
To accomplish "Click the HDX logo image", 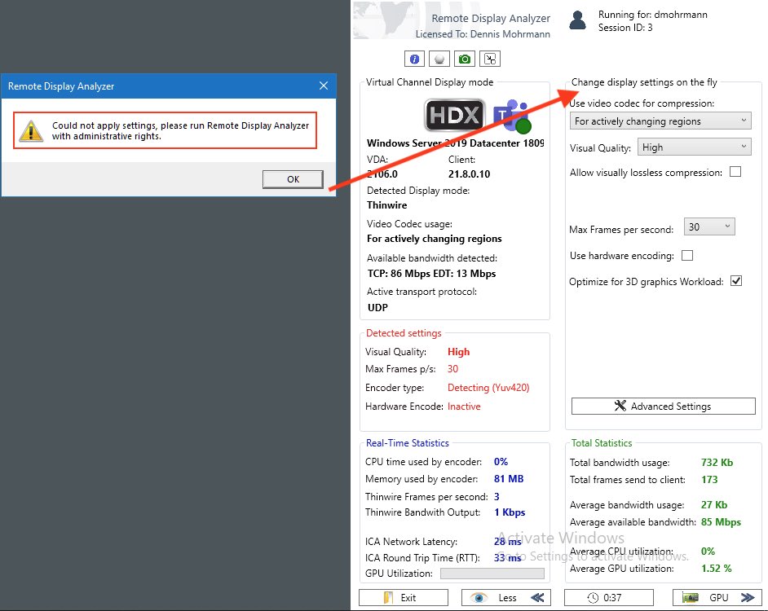I will [x=454, y=115].
